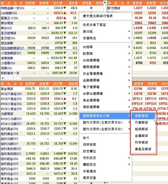This screenshot has height=184, width=168.
Task: Expand 國外交易所(主要交易月份) submenu
Action: [106, 122]
